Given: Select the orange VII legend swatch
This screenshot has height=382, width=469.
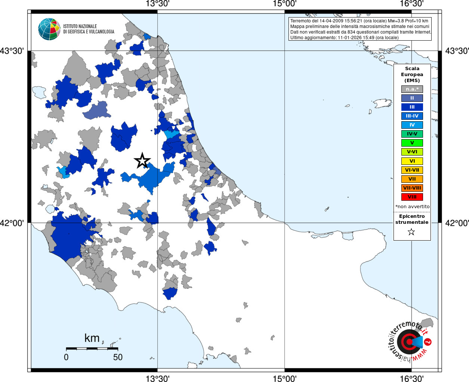Looking at the screenshot, I should [412, 179].
